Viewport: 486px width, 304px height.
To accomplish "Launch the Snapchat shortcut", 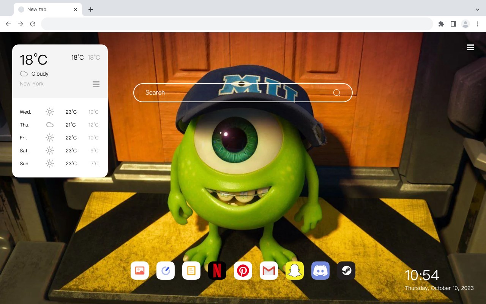I will tap(295, 271).
